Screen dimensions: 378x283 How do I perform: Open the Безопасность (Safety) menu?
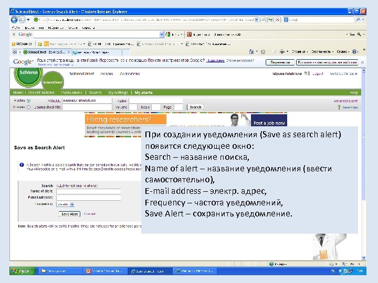tap(322, 51)
